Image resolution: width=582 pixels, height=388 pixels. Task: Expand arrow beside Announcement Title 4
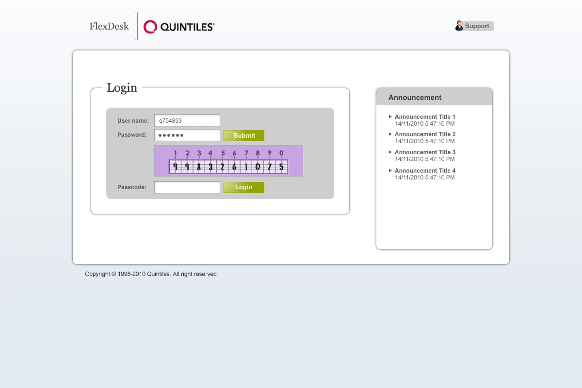(390, 170)
